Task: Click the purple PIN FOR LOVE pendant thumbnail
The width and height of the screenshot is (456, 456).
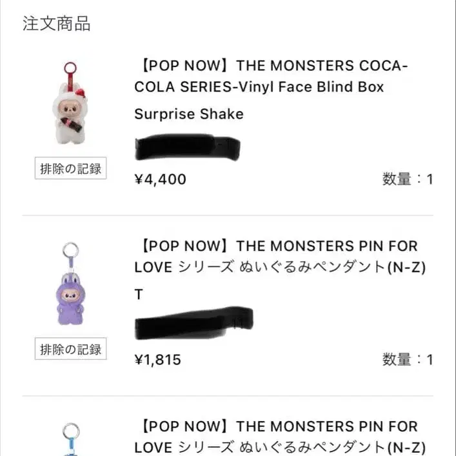Action: [x=71, y=287]
